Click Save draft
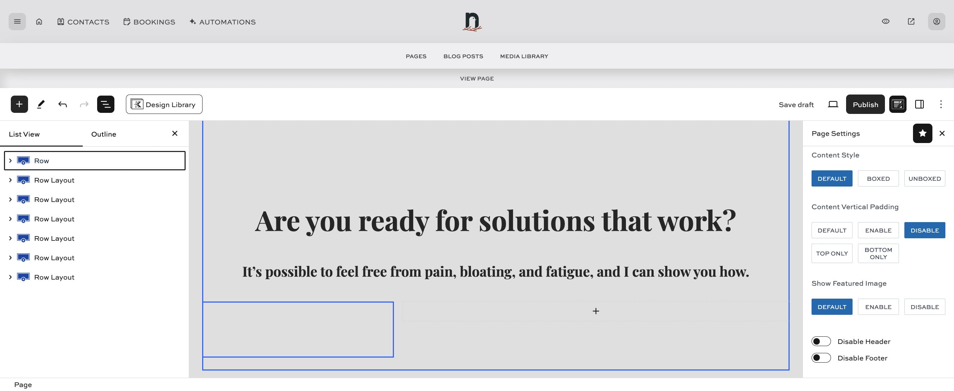The image size is (954, 391). point(796,104)
